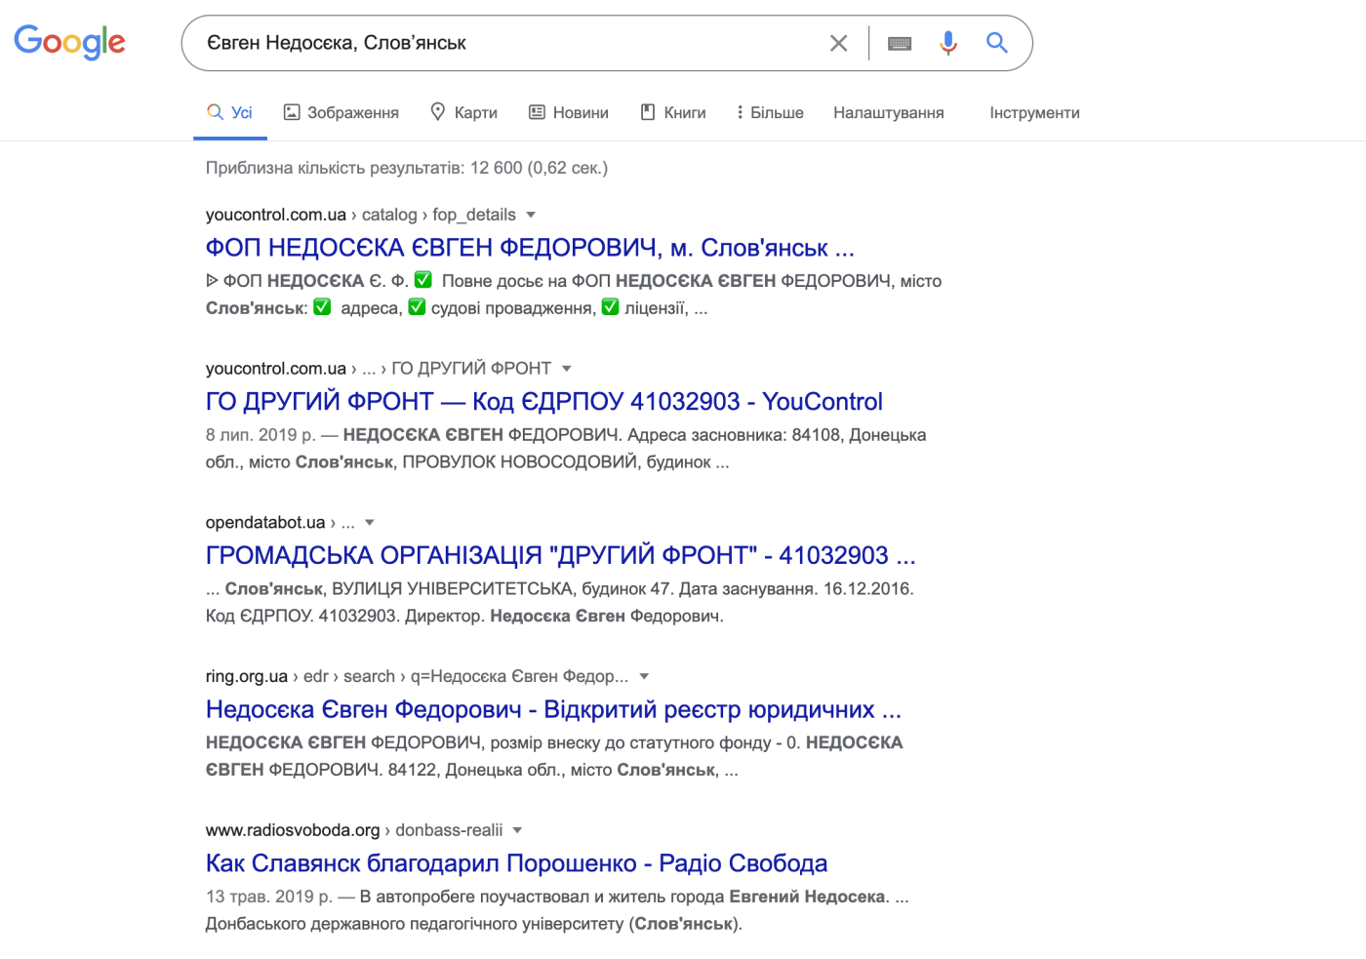Expand options arrow next to fop_details breadcrumb
Image resolution: width=1366 pixels, height=959 pixels.
(x=531, y=215)
